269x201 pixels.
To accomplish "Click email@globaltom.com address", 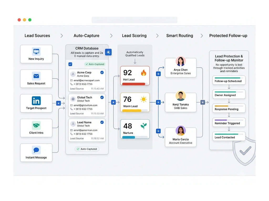I will [85, 105].
